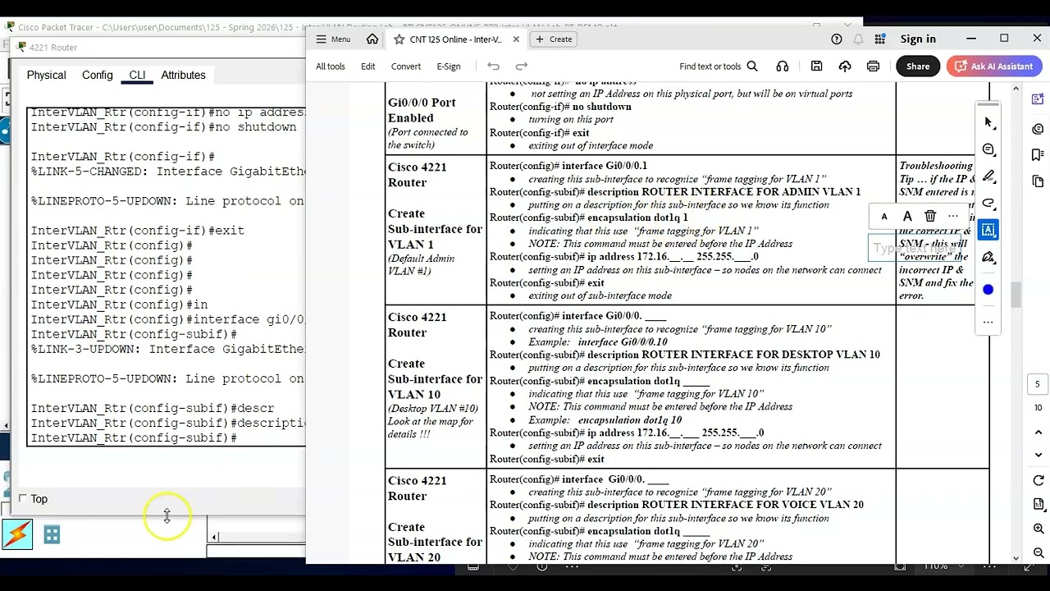The image size is (1050, 591).
Task: Toggle the Top checkbox in Packet Tracer
Action: (23, 498)
